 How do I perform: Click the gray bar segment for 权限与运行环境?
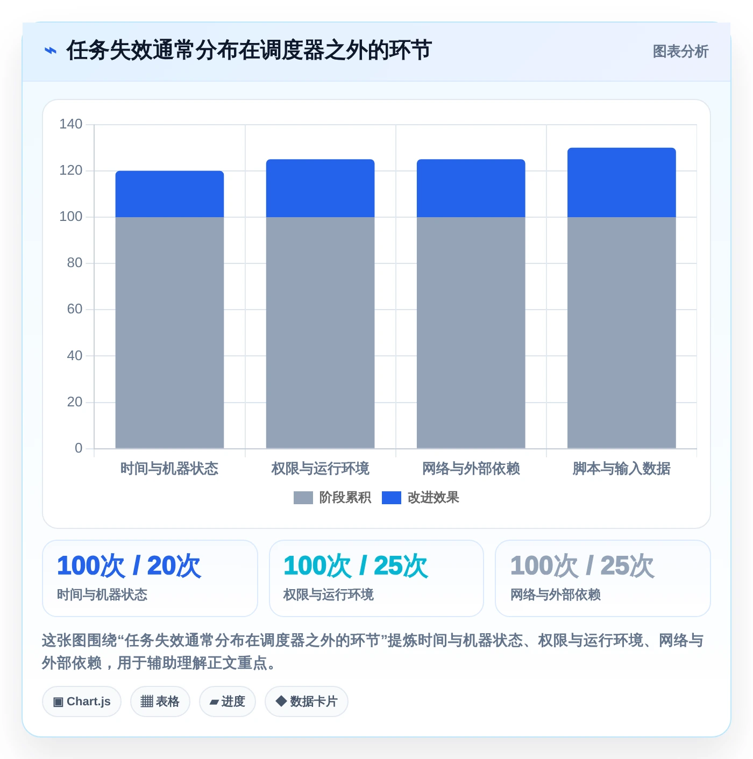320,333
